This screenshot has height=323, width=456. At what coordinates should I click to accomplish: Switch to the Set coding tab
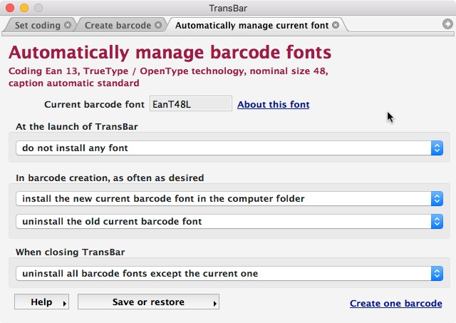click(38, 26)
